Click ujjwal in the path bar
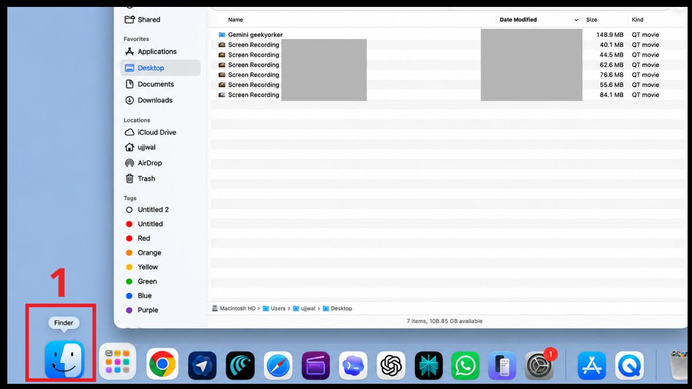This screenshot has height=389, width=692. pyautogui.click(x=304, y=308)
